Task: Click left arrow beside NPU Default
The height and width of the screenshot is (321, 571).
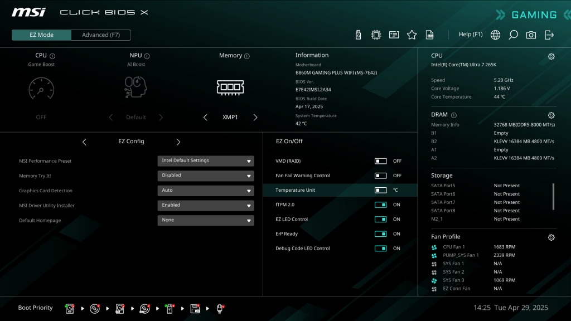Action: 111,117
